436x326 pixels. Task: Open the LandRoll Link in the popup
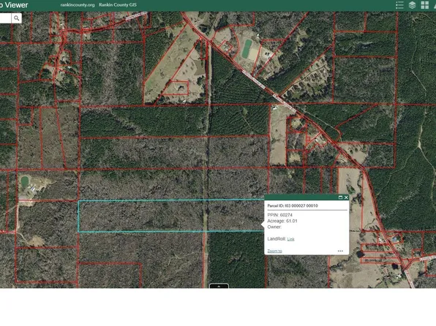(x=290, y=239)
